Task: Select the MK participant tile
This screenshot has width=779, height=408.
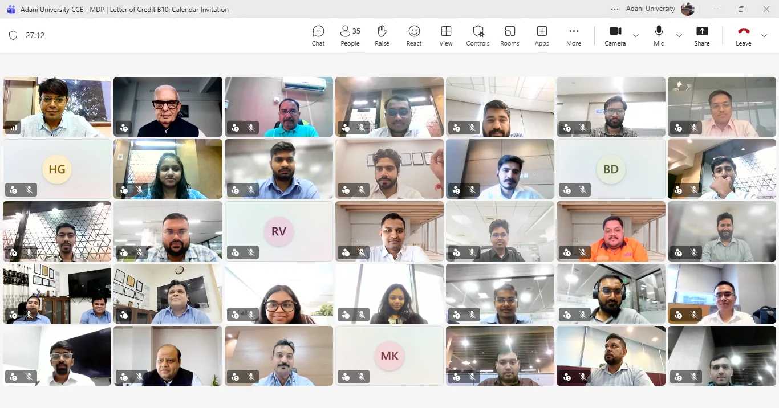Action: pyautogui.click(x=389, y=356)
